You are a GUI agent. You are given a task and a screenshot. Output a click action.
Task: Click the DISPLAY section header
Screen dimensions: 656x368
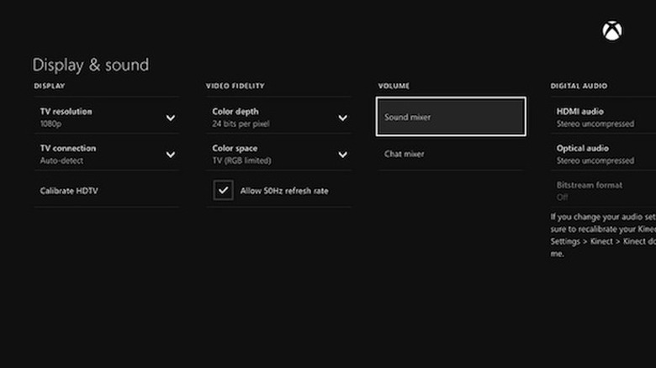(50, 86)
